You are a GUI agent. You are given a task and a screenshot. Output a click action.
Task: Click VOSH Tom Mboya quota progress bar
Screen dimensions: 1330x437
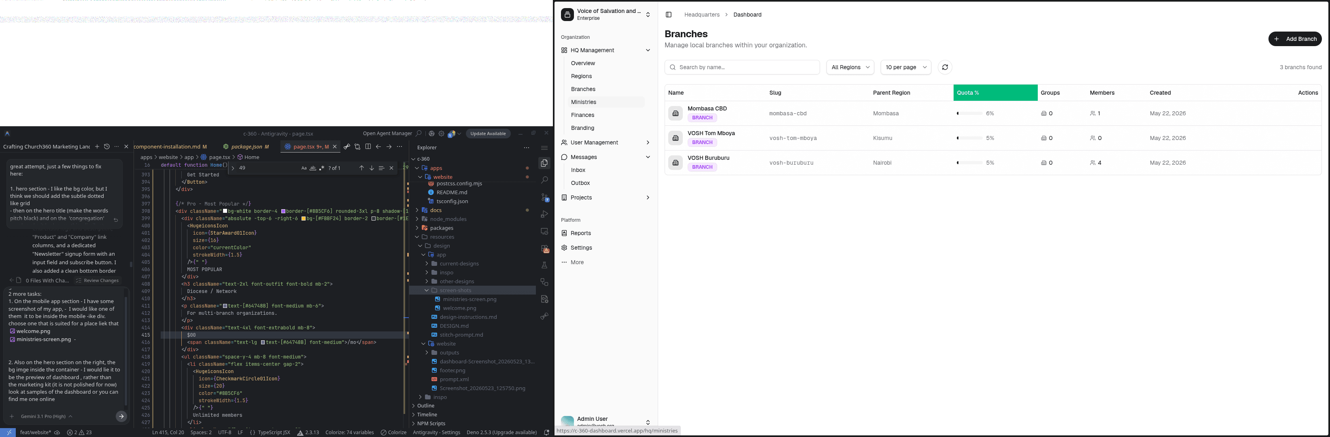pos(969,138)
